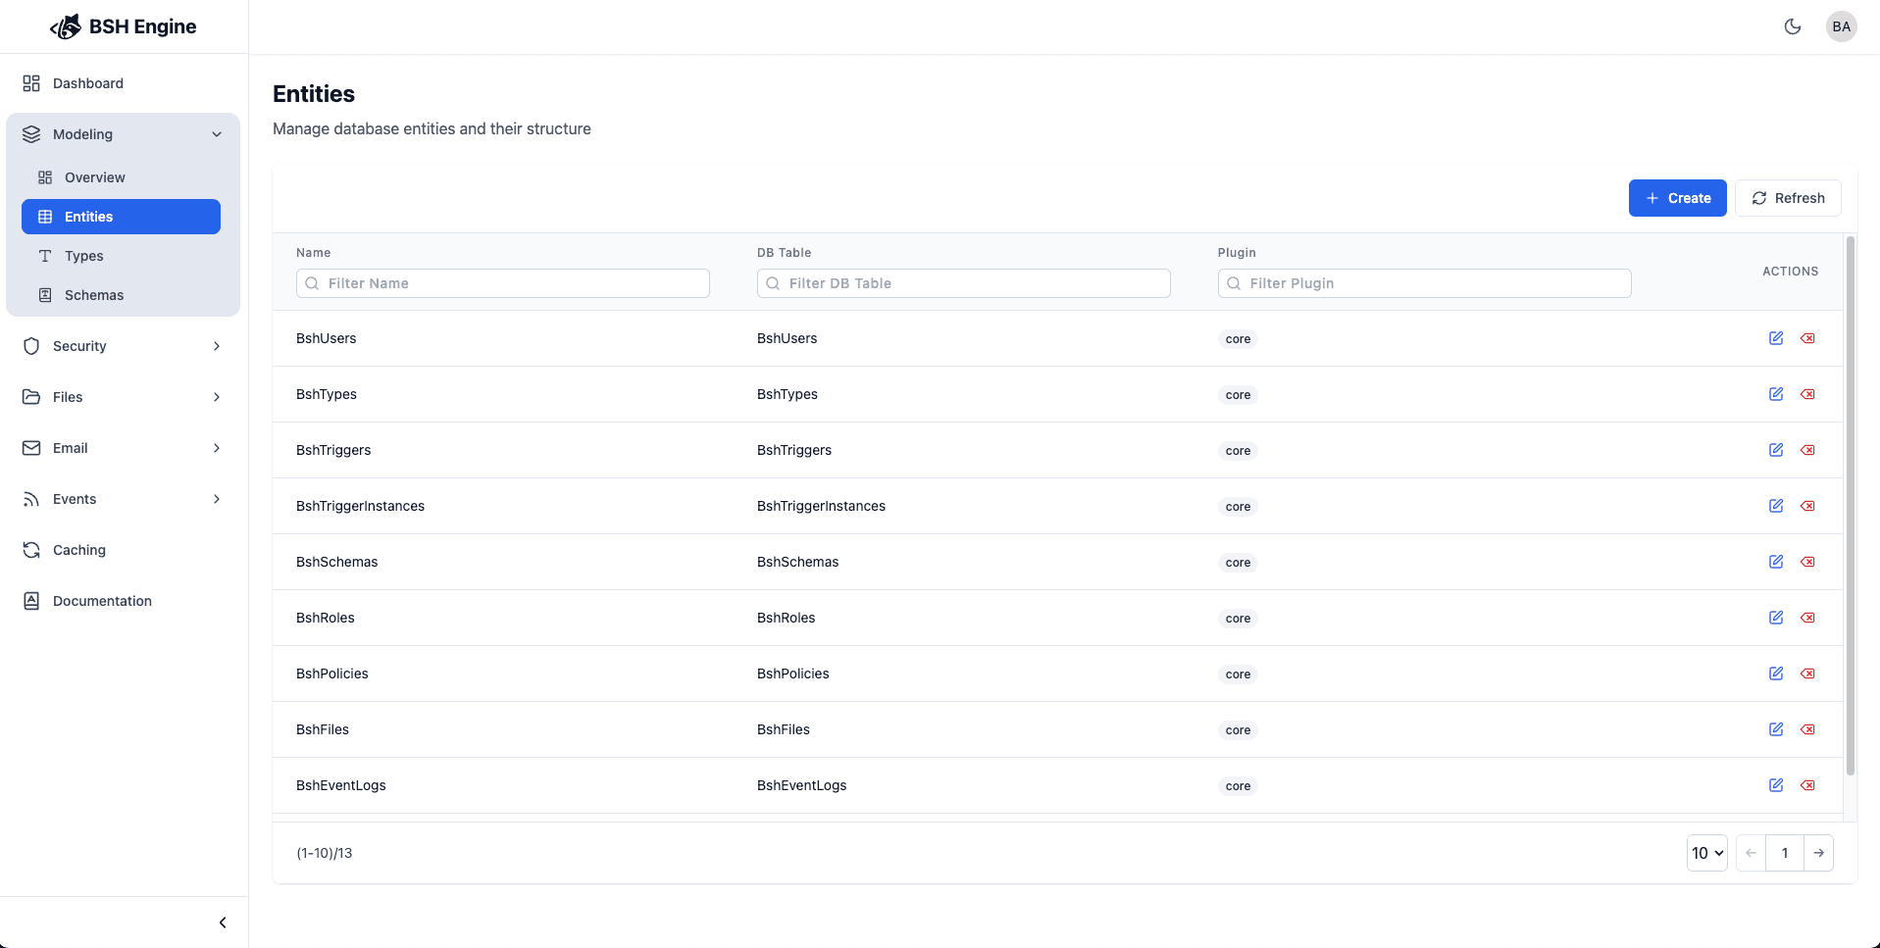Click the edit pencil on BshEventLogs row
This screenshot has height=948, width=1880.
[x=1775, y=784]
